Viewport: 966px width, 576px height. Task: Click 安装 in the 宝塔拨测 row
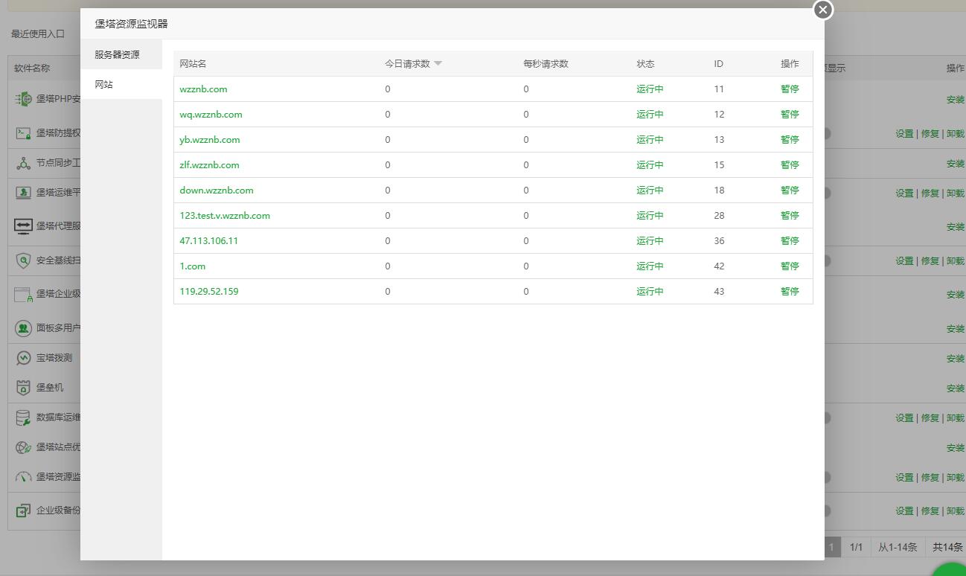click(956, 358)
